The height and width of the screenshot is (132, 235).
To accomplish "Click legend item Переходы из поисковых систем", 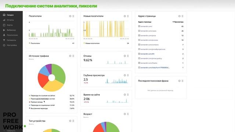I will click(43, 99).
